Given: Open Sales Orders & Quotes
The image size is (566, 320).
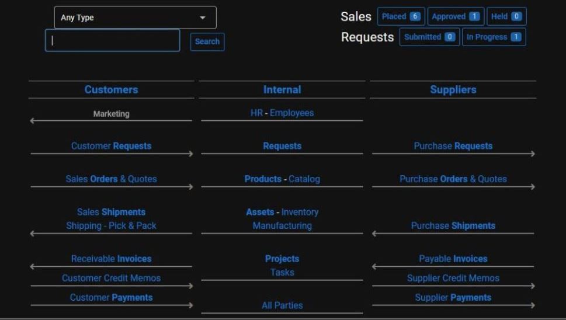Looking at the screenshot, I should pyautogui.click(x=111, y=179).
